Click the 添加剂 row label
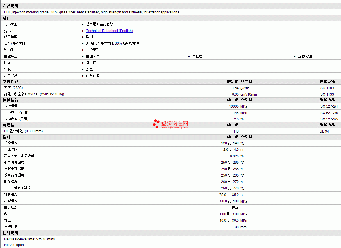This screenshot has height=248, width=341. tap(9, 50)
